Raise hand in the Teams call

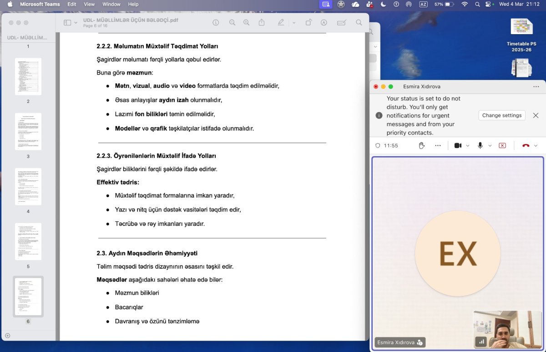coord(422,145)
